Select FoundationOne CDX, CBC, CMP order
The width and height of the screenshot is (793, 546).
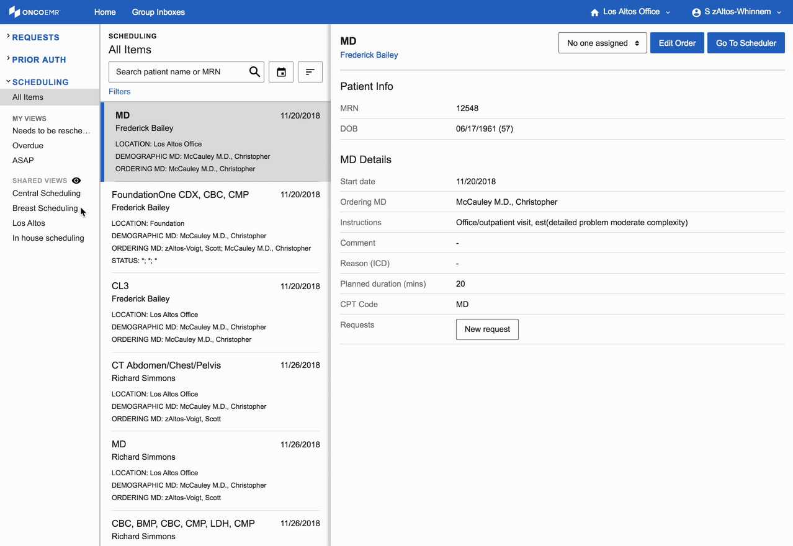(216, 227)
